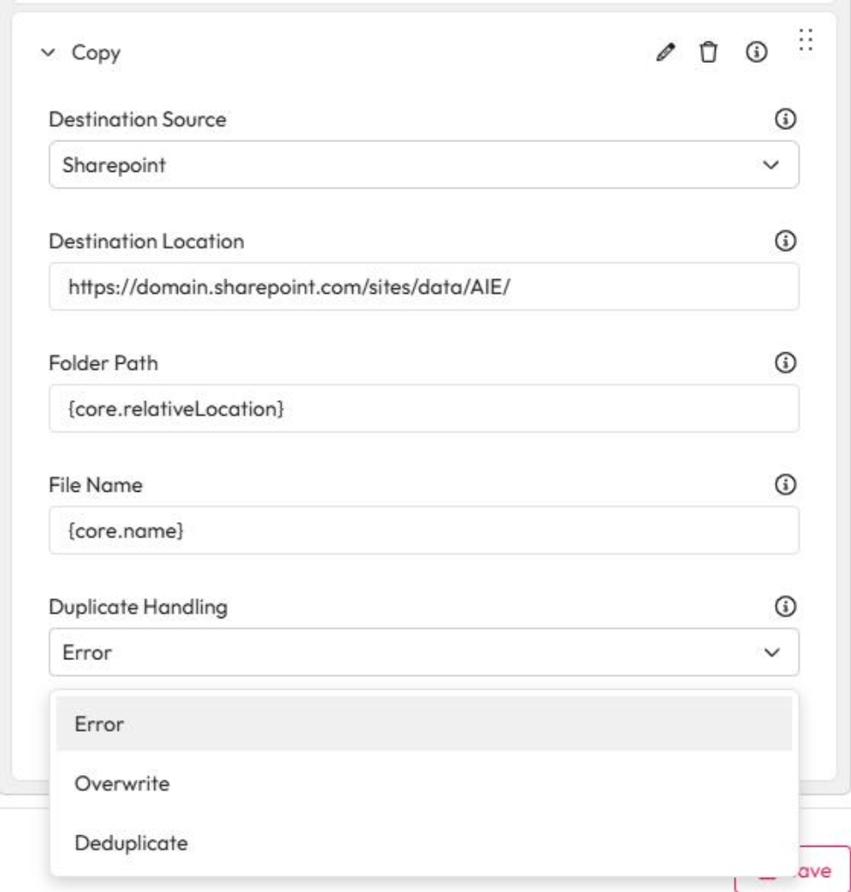Click the Folder Path input field

(x=424, y=408)
